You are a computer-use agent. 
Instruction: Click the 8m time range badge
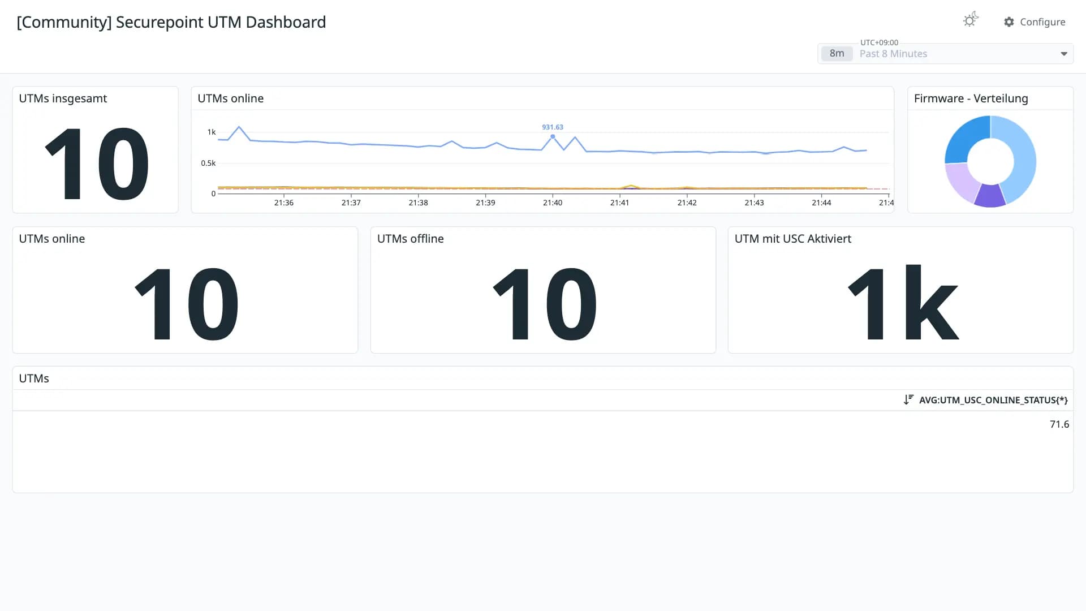837,54
